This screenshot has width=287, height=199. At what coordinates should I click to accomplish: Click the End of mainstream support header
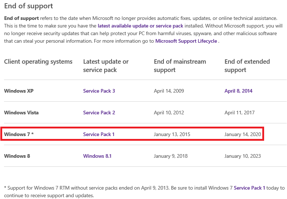180,65
